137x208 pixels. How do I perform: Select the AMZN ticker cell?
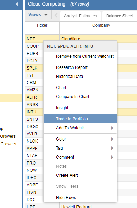pyautogui.click(x=34, y=90)
